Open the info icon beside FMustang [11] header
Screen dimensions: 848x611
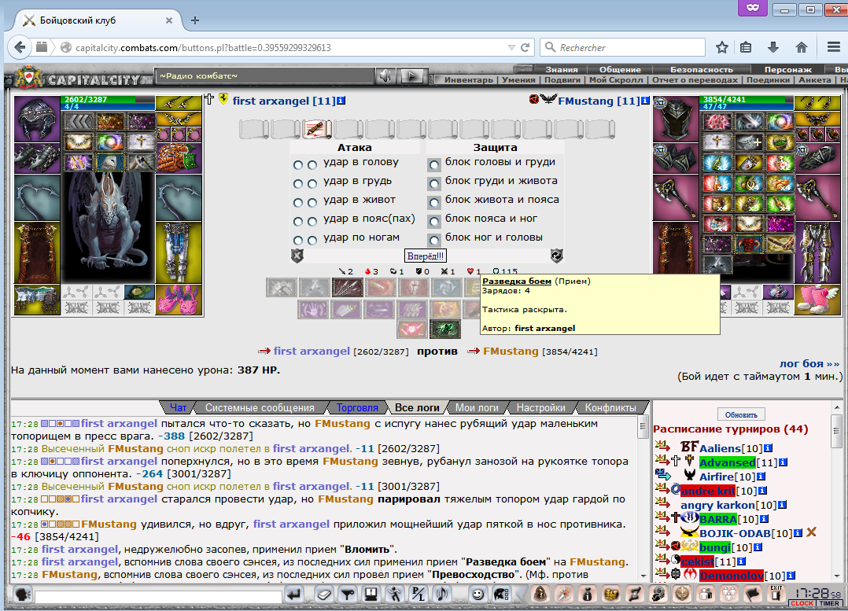645,101
